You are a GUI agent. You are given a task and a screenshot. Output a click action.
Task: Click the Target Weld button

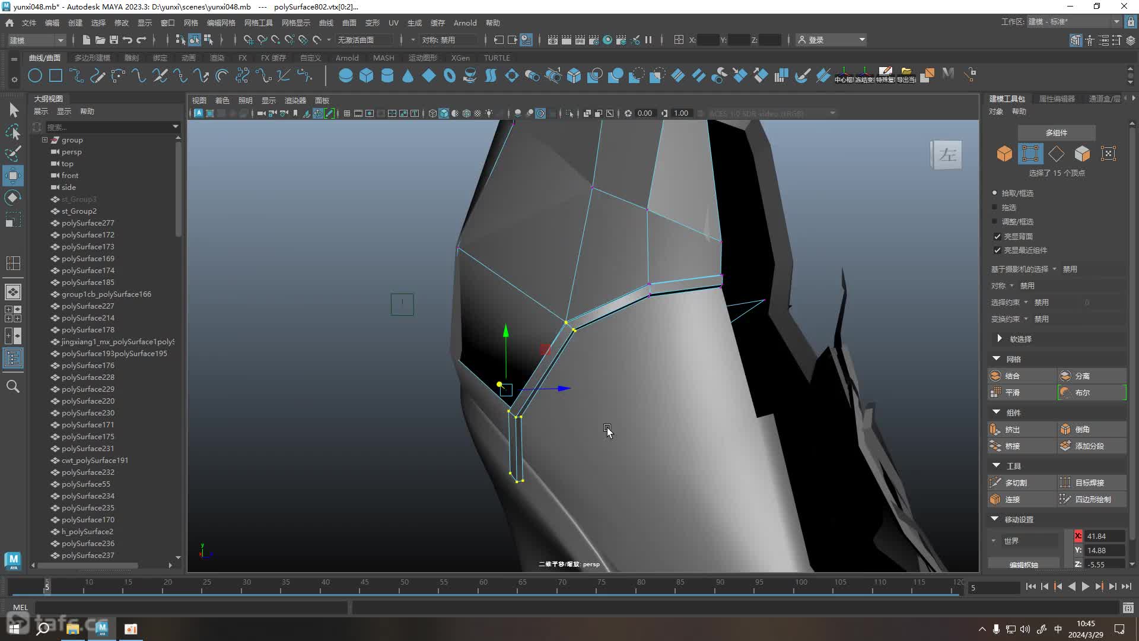tap(1092, 483)
